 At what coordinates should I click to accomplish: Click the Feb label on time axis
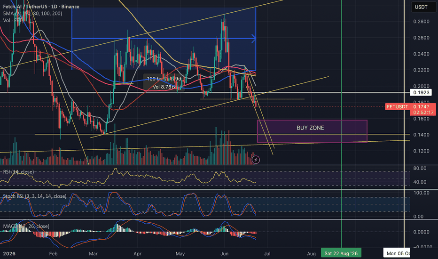coord(53,254)
